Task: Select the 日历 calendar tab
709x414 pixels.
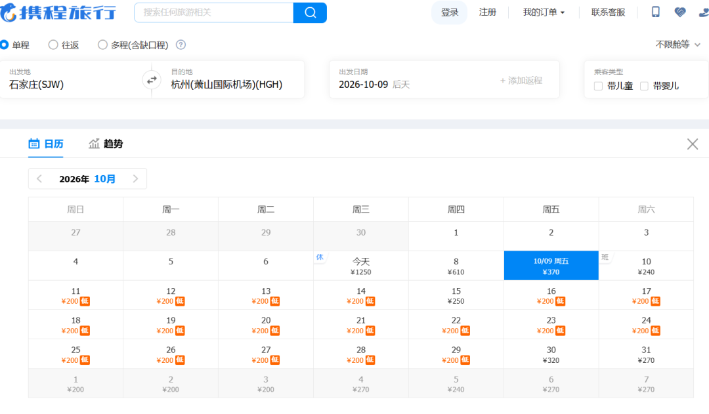Action: coord(46,144)
